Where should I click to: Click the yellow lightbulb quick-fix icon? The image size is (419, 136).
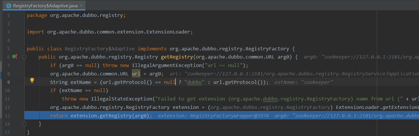(x=32, y=81)
